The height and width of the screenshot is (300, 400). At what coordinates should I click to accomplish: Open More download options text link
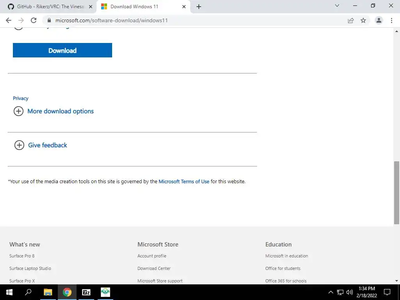(x=61, y=111)
